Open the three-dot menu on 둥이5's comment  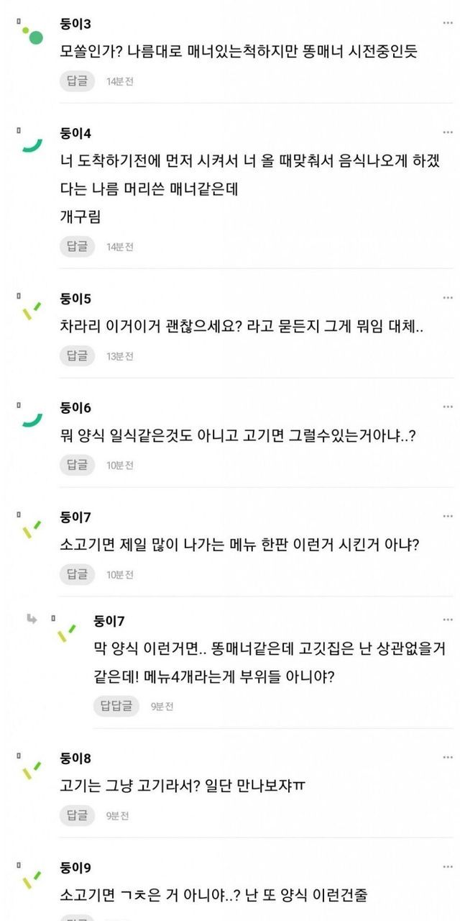(448, 298)
